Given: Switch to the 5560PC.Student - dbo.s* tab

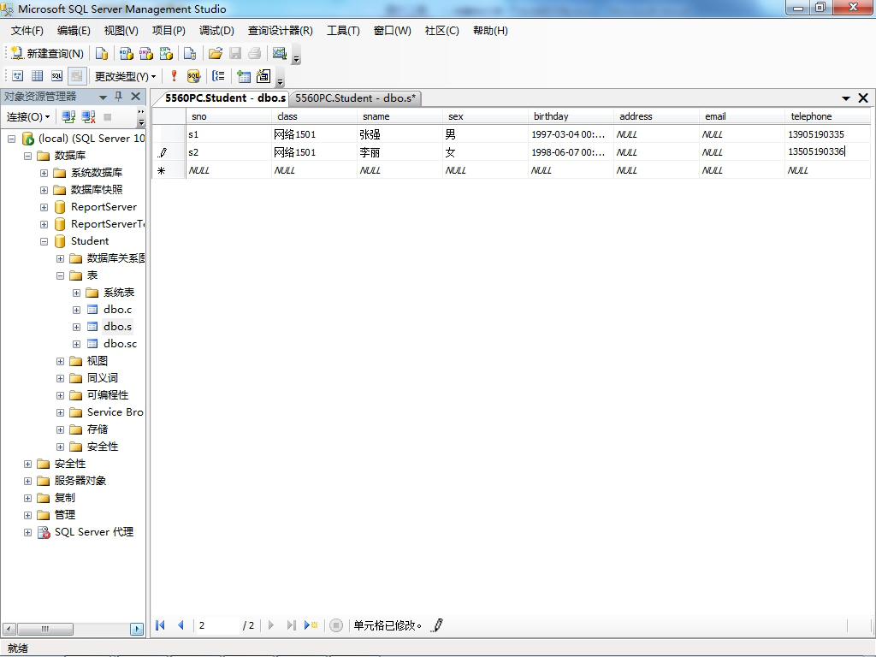Looking at the screenshot, I should [x=355, y=98].
